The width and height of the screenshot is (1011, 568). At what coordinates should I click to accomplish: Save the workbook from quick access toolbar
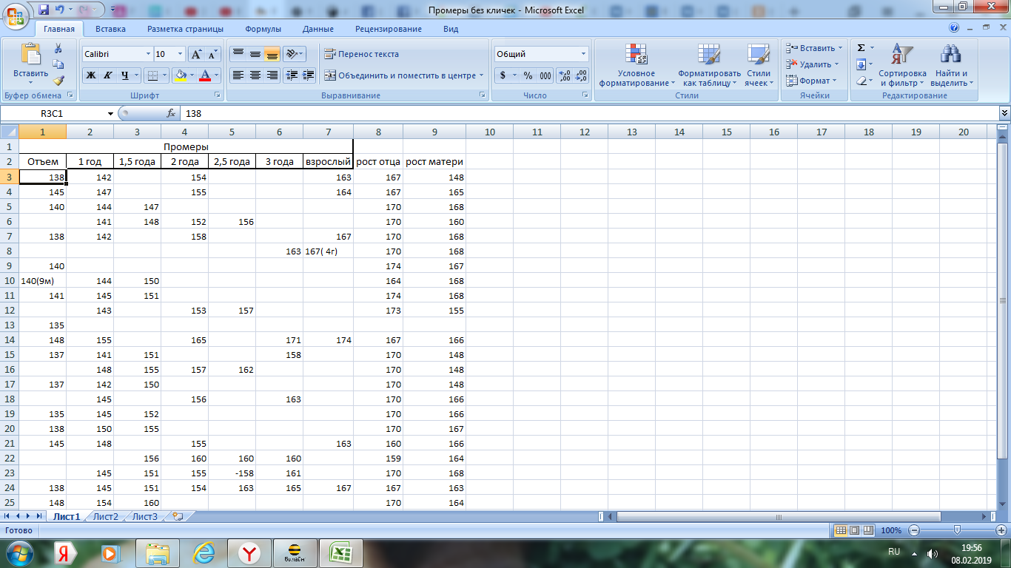[43, 10]
